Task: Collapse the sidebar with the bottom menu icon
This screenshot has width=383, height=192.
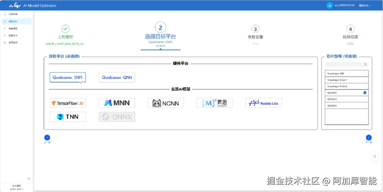Action: tap(29, 179)
